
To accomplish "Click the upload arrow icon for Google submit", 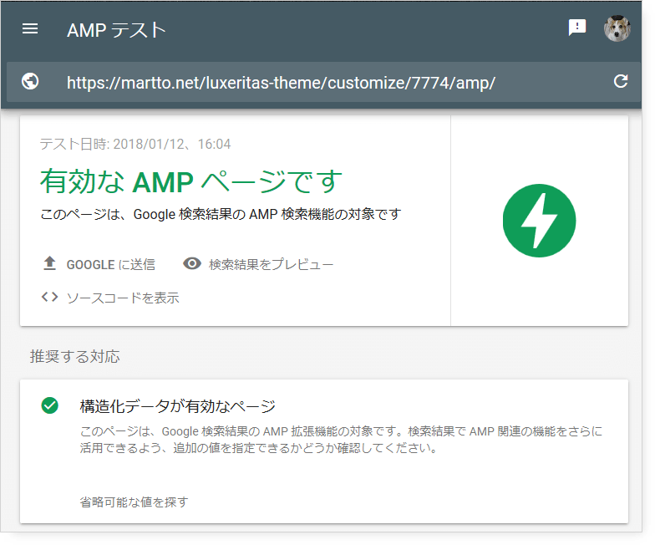I will (x=50, y=263).
